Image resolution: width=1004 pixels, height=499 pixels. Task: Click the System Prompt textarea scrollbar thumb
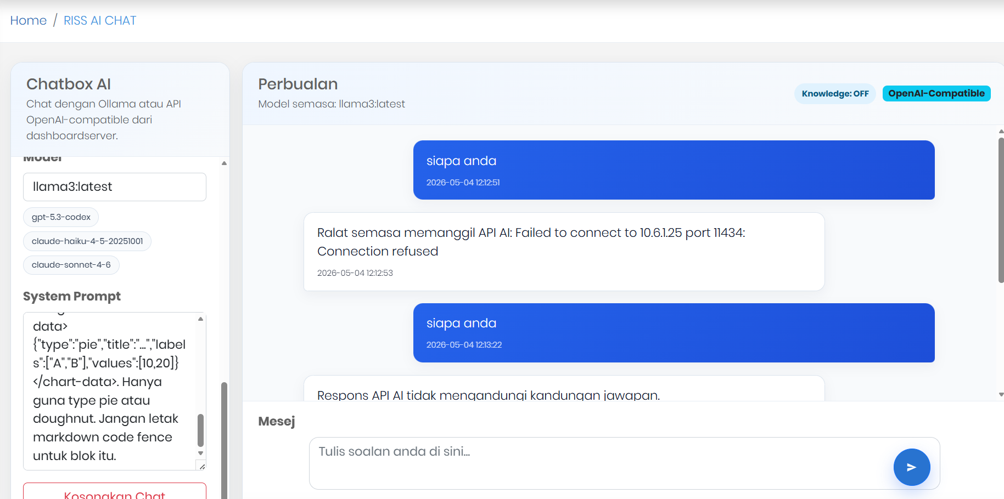200,430
